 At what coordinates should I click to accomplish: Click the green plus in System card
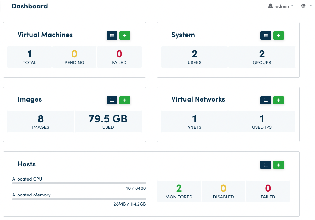(278, 36)
